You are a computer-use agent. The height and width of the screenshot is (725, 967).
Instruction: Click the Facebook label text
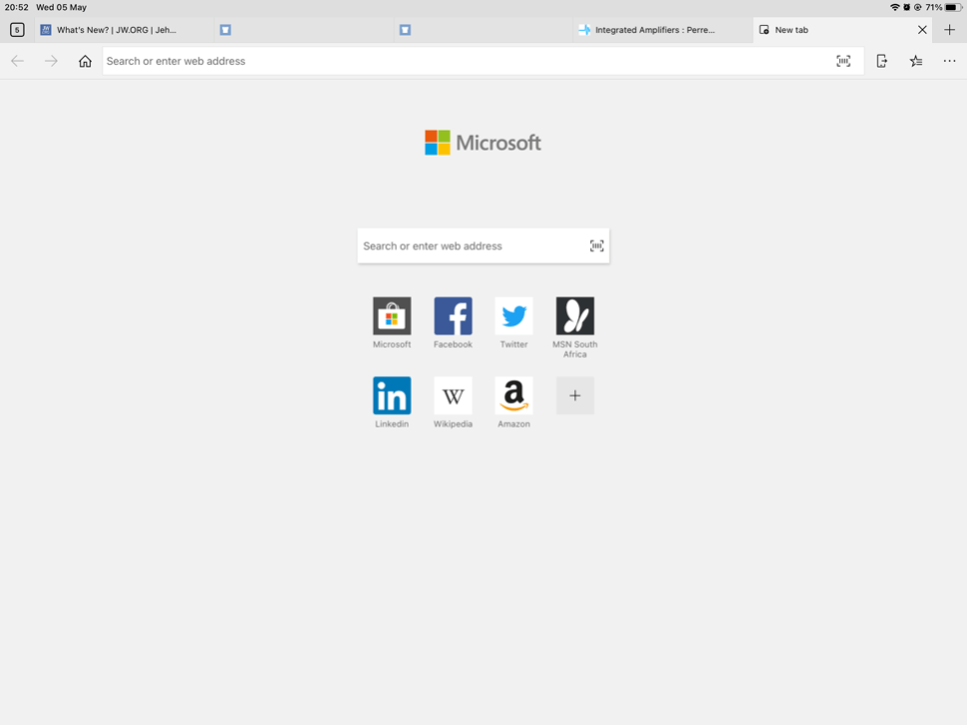pyautogui.click(x=453, y=344)
